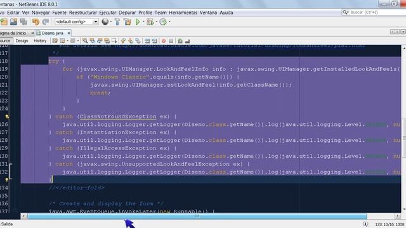
Task: Click the lightbulb hint beside the ClassNotFoundException line
Action: 7,117
